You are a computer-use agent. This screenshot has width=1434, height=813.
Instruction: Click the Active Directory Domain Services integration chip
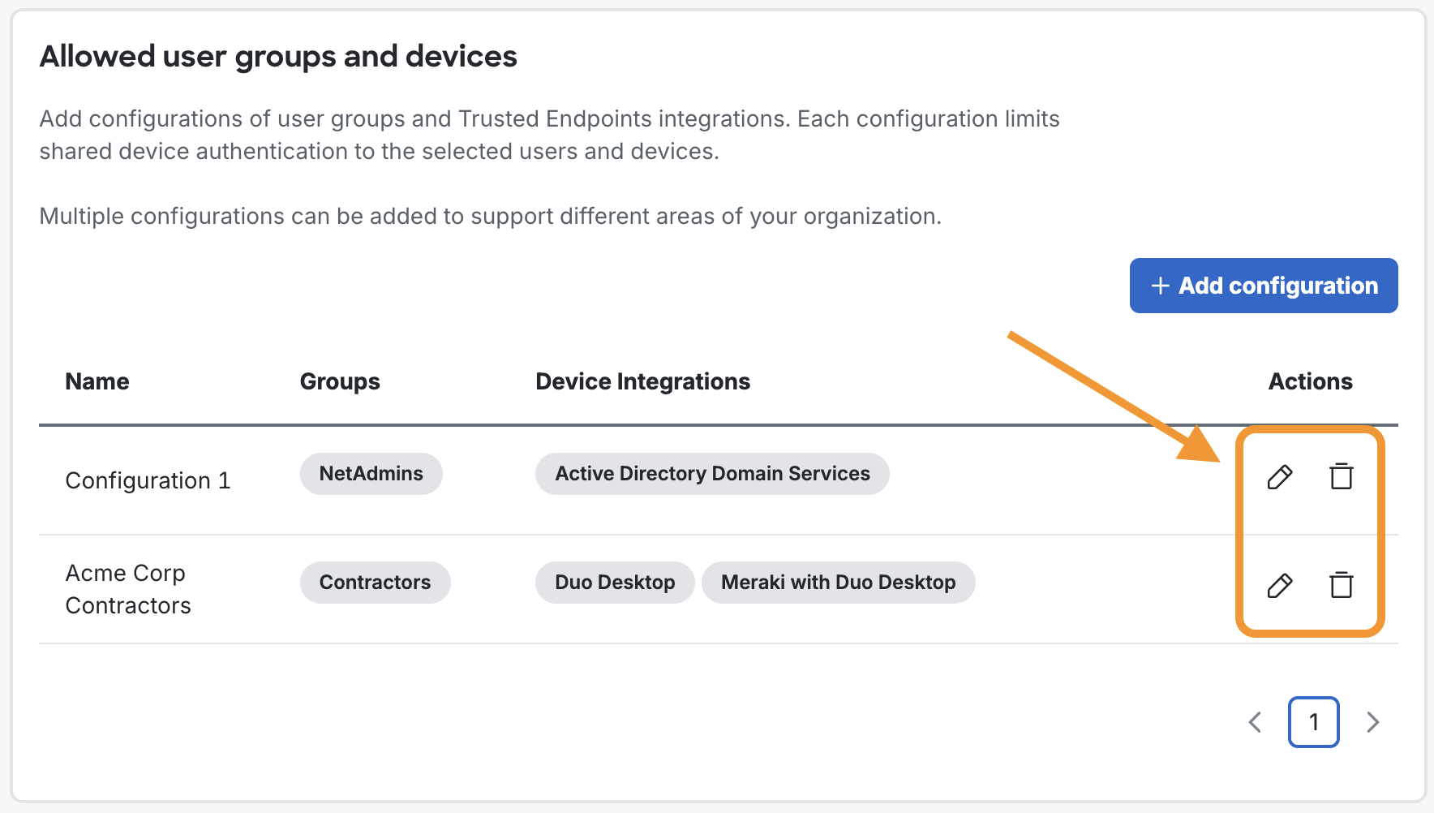(711, 474)
